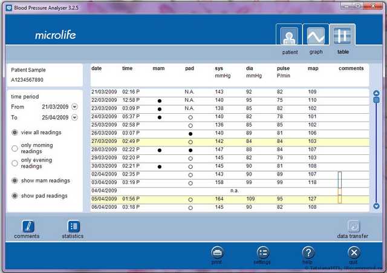Click the mam dot in the 22/03/2009 row
The width and height of the screenshot is (387, 273).
tap(160, 101)
